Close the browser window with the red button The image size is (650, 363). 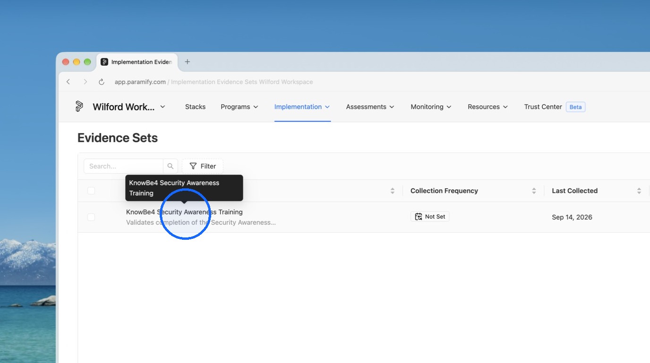pyautogui.click(x=66, y=62)
